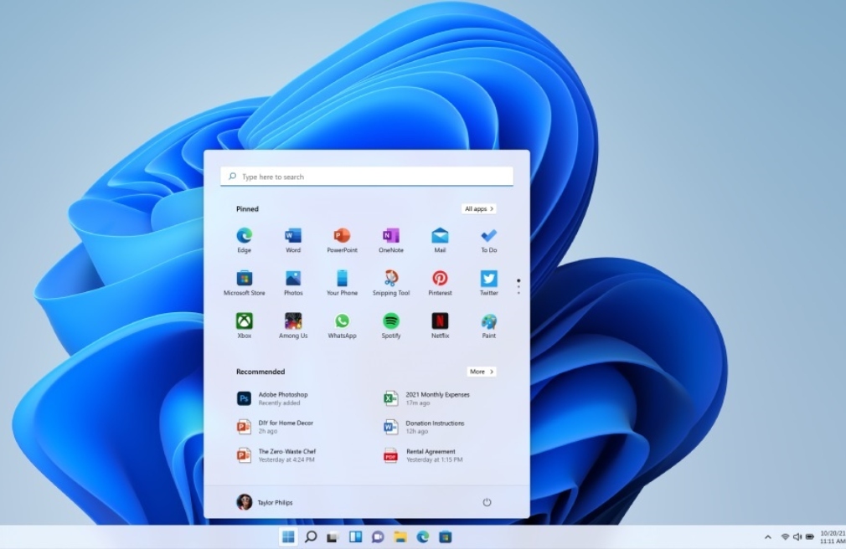
Task: Open the Edge pinned app
Action: 244,240
